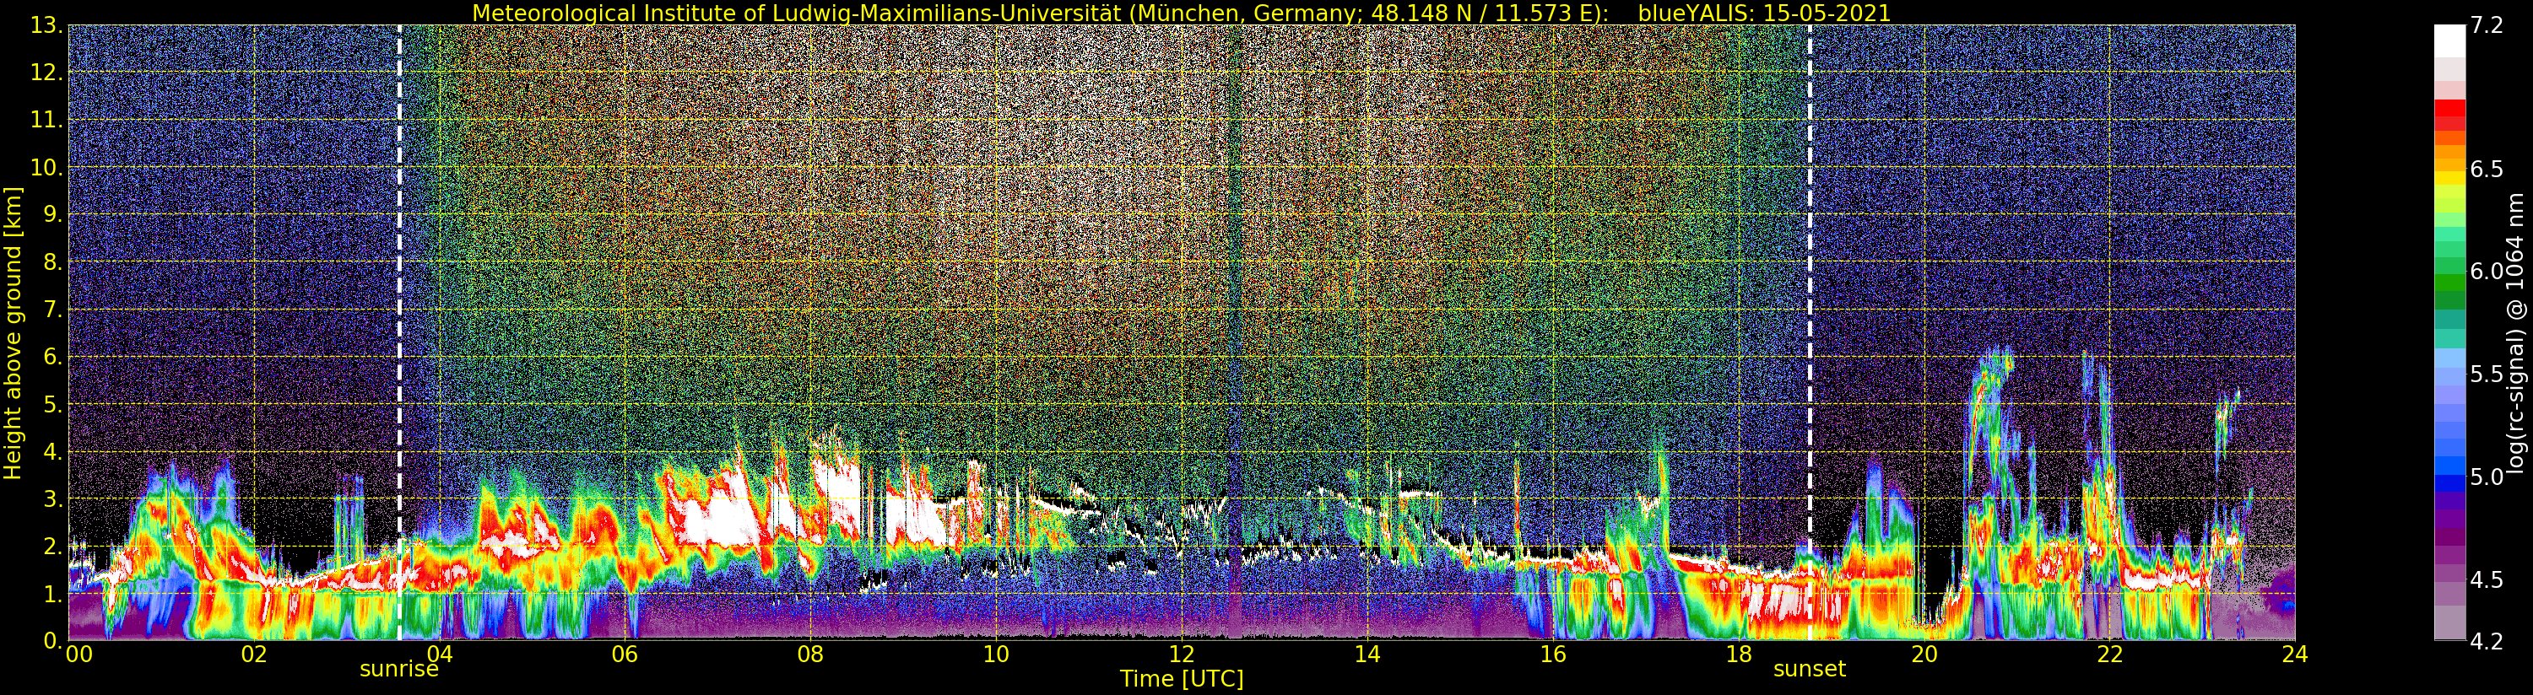Click the 4.2 label at the colorbar bottom
This screenshot has width=2533, height=695.
click(x=2487, y=642)
